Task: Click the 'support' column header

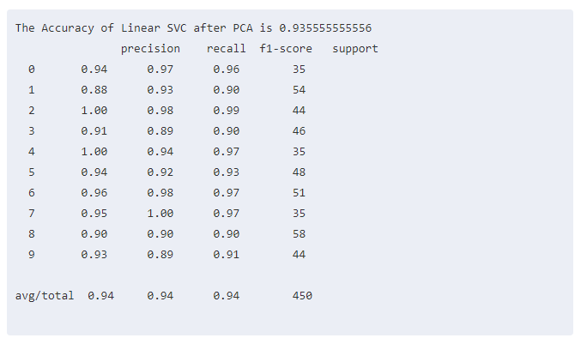Action: pyautogui.click(x=354, y=49)
